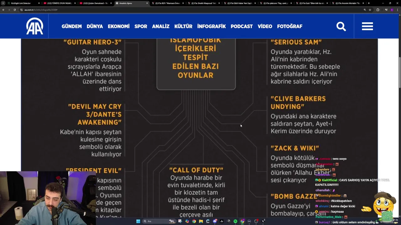The image size is (401, 225).
Task: Close the Anadolu Ajansı tab
Action: (x=147, y=3)
